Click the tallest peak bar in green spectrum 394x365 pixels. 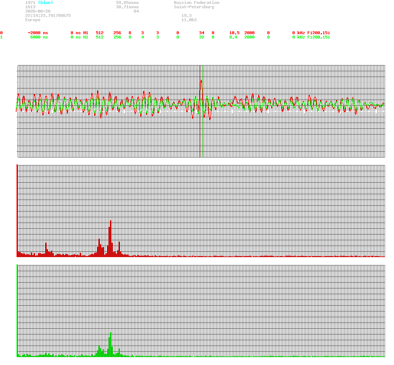(x=110, y=345)
